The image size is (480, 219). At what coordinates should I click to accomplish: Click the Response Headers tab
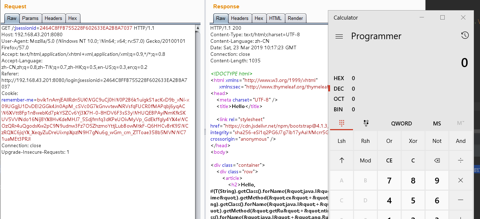point(239,18)
